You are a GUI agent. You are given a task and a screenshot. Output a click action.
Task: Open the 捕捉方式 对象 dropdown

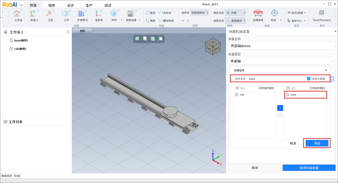coord(235,12)
